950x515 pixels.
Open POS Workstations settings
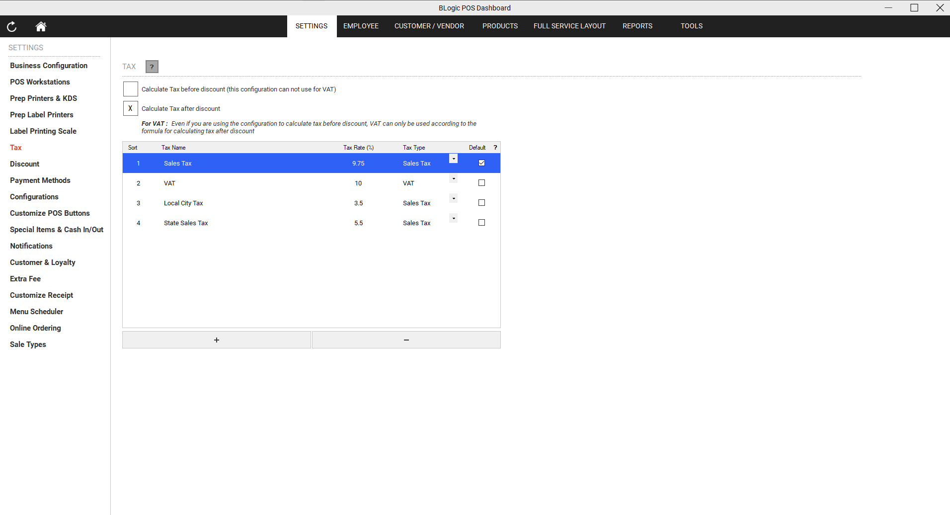tap(40, 82)
